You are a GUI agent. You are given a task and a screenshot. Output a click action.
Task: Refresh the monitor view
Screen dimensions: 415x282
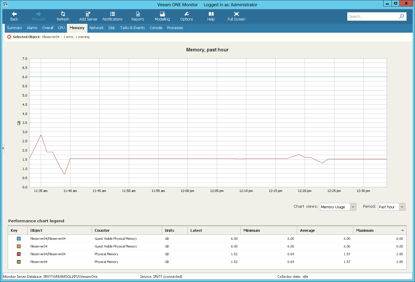63,16
